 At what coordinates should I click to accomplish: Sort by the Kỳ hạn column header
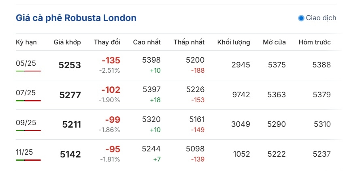click(26, 42)
